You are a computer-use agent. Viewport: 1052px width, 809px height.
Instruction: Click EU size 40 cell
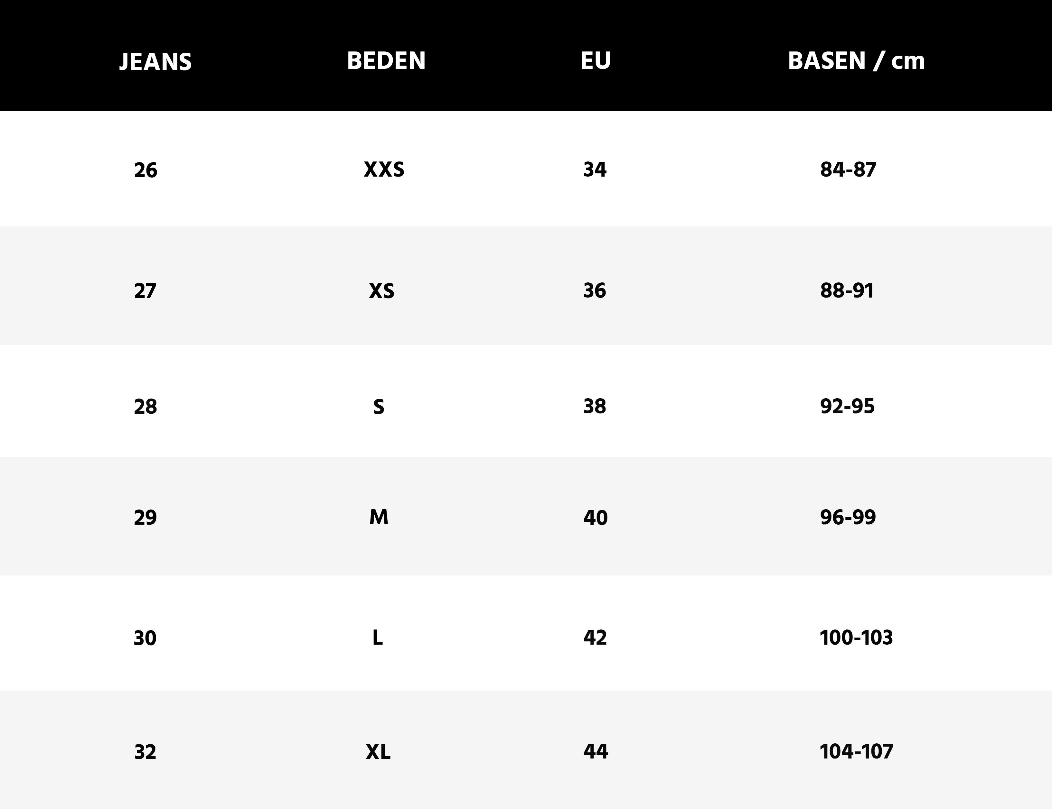point(595,518)
